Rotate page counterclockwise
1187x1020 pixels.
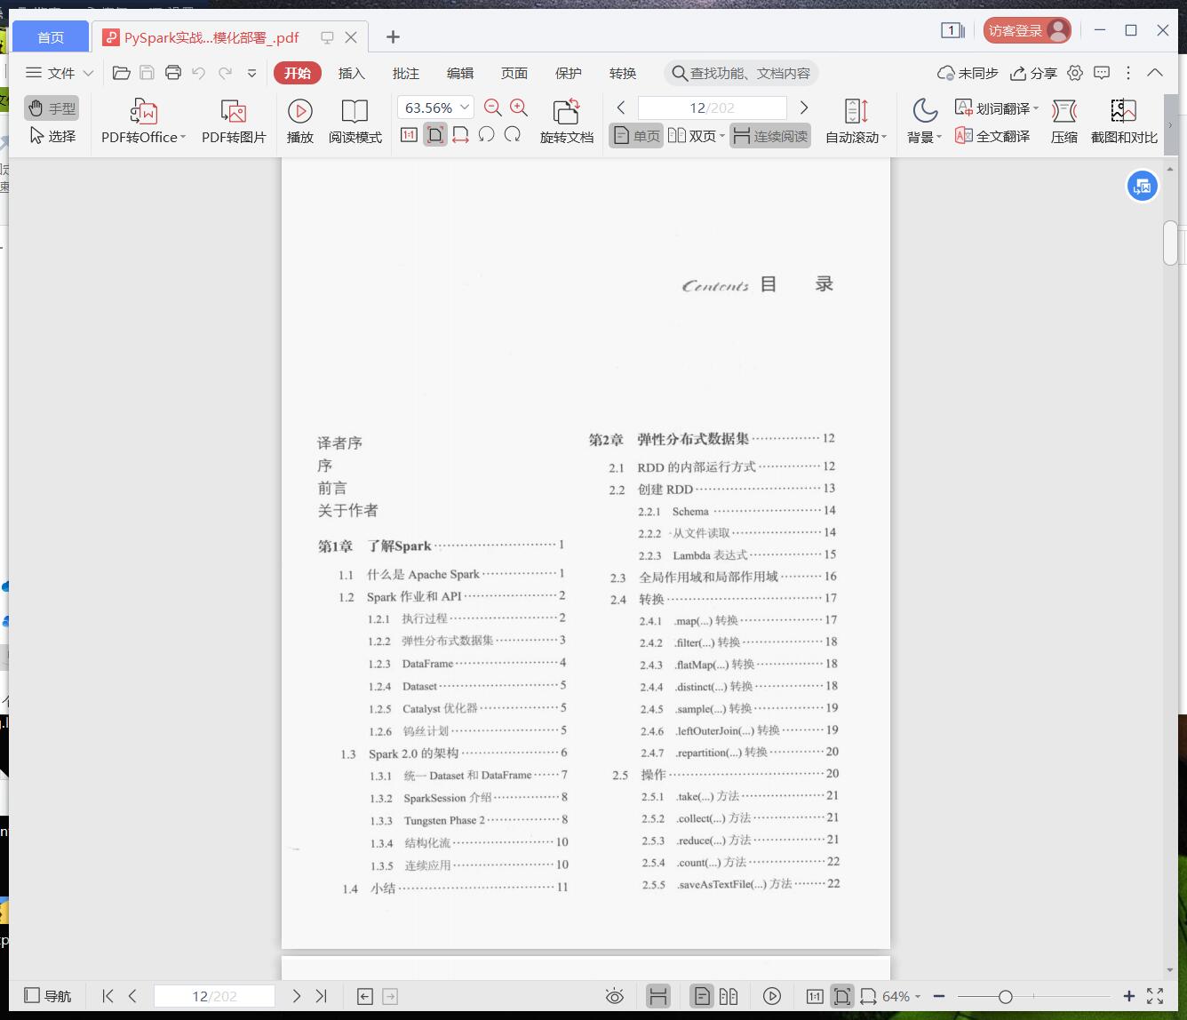[486, 135]
